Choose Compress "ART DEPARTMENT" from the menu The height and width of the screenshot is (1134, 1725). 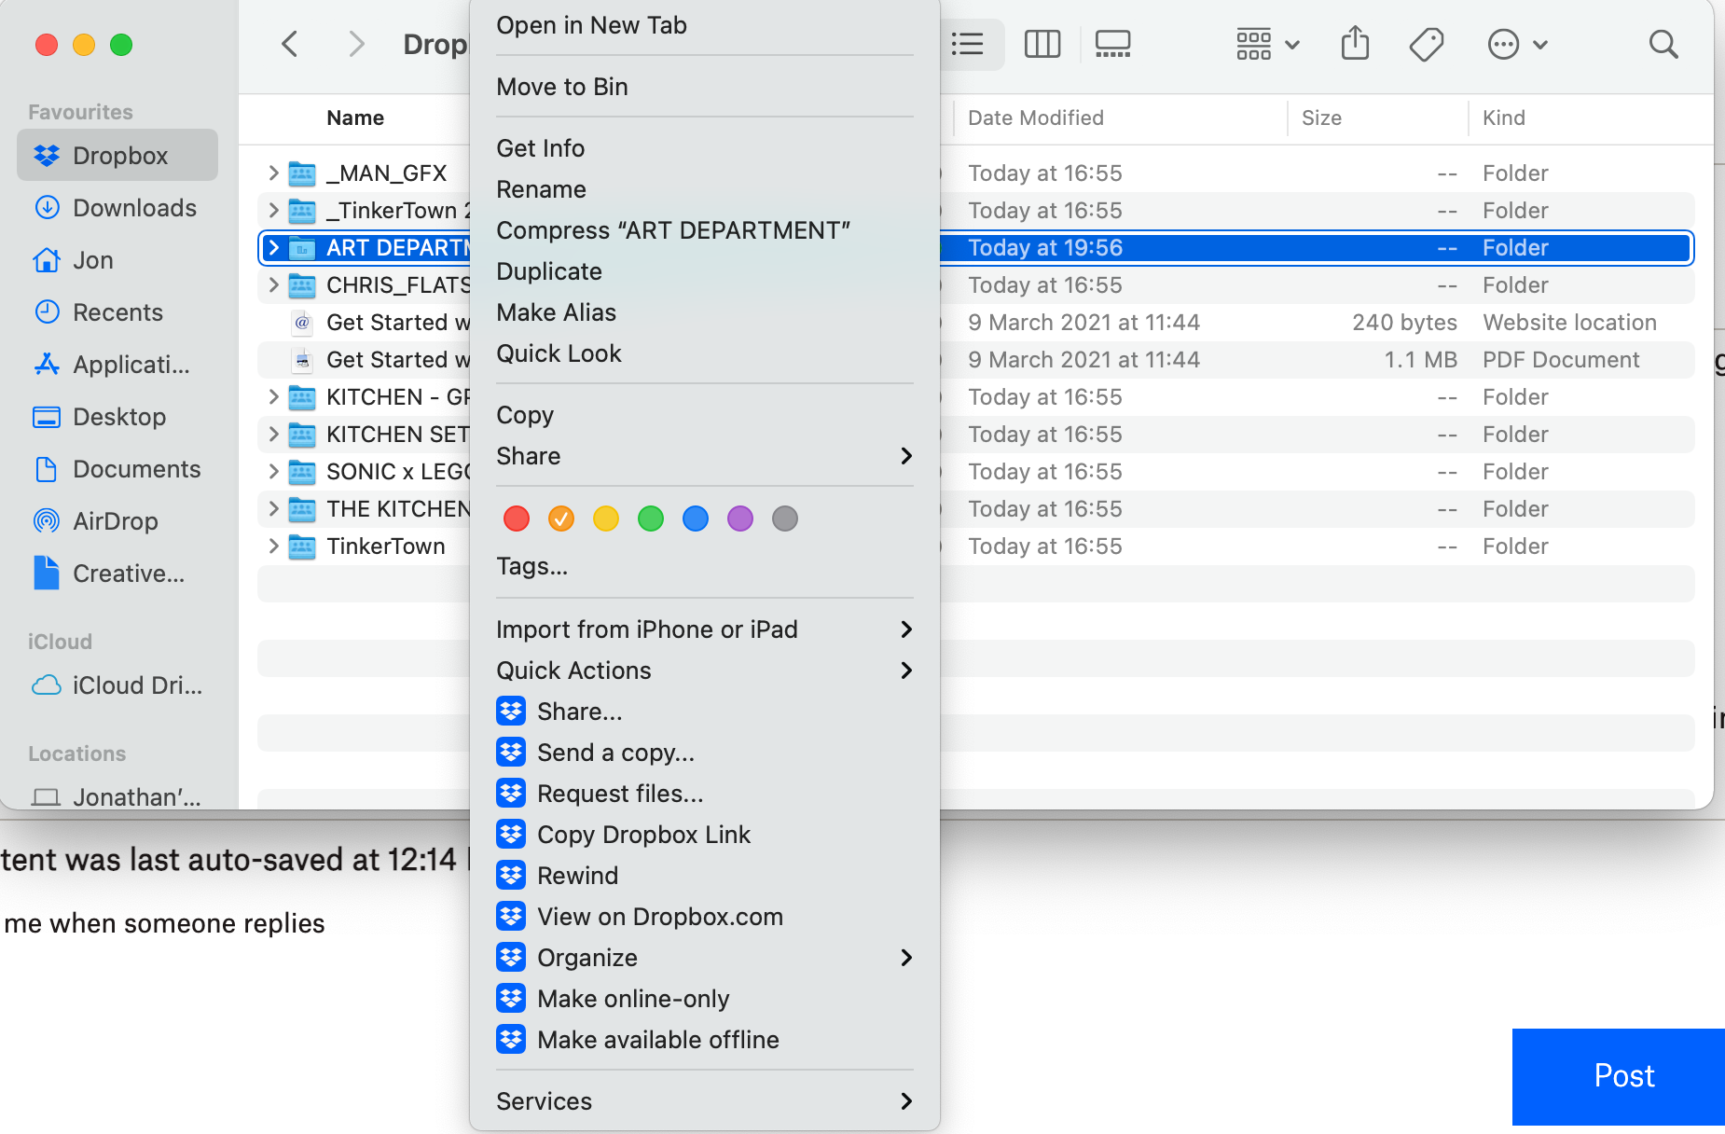tap(673, 230)
